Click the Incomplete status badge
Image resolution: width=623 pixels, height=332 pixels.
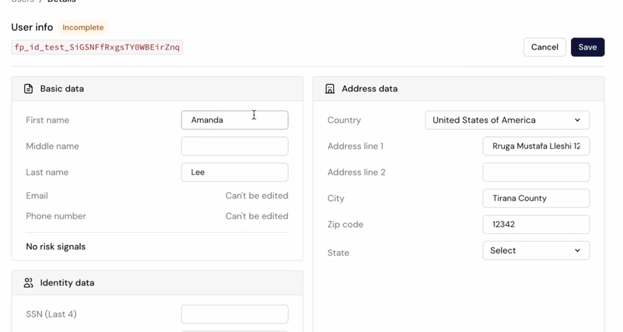point(83,28)
